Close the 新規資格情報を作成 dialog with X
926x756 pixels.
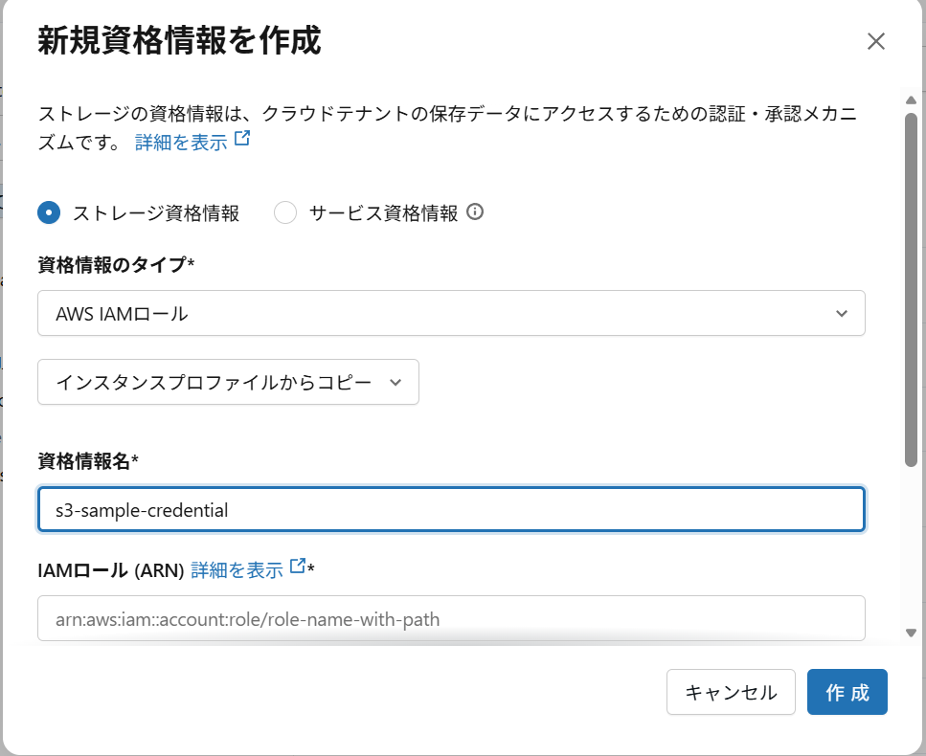click(876, 41)
